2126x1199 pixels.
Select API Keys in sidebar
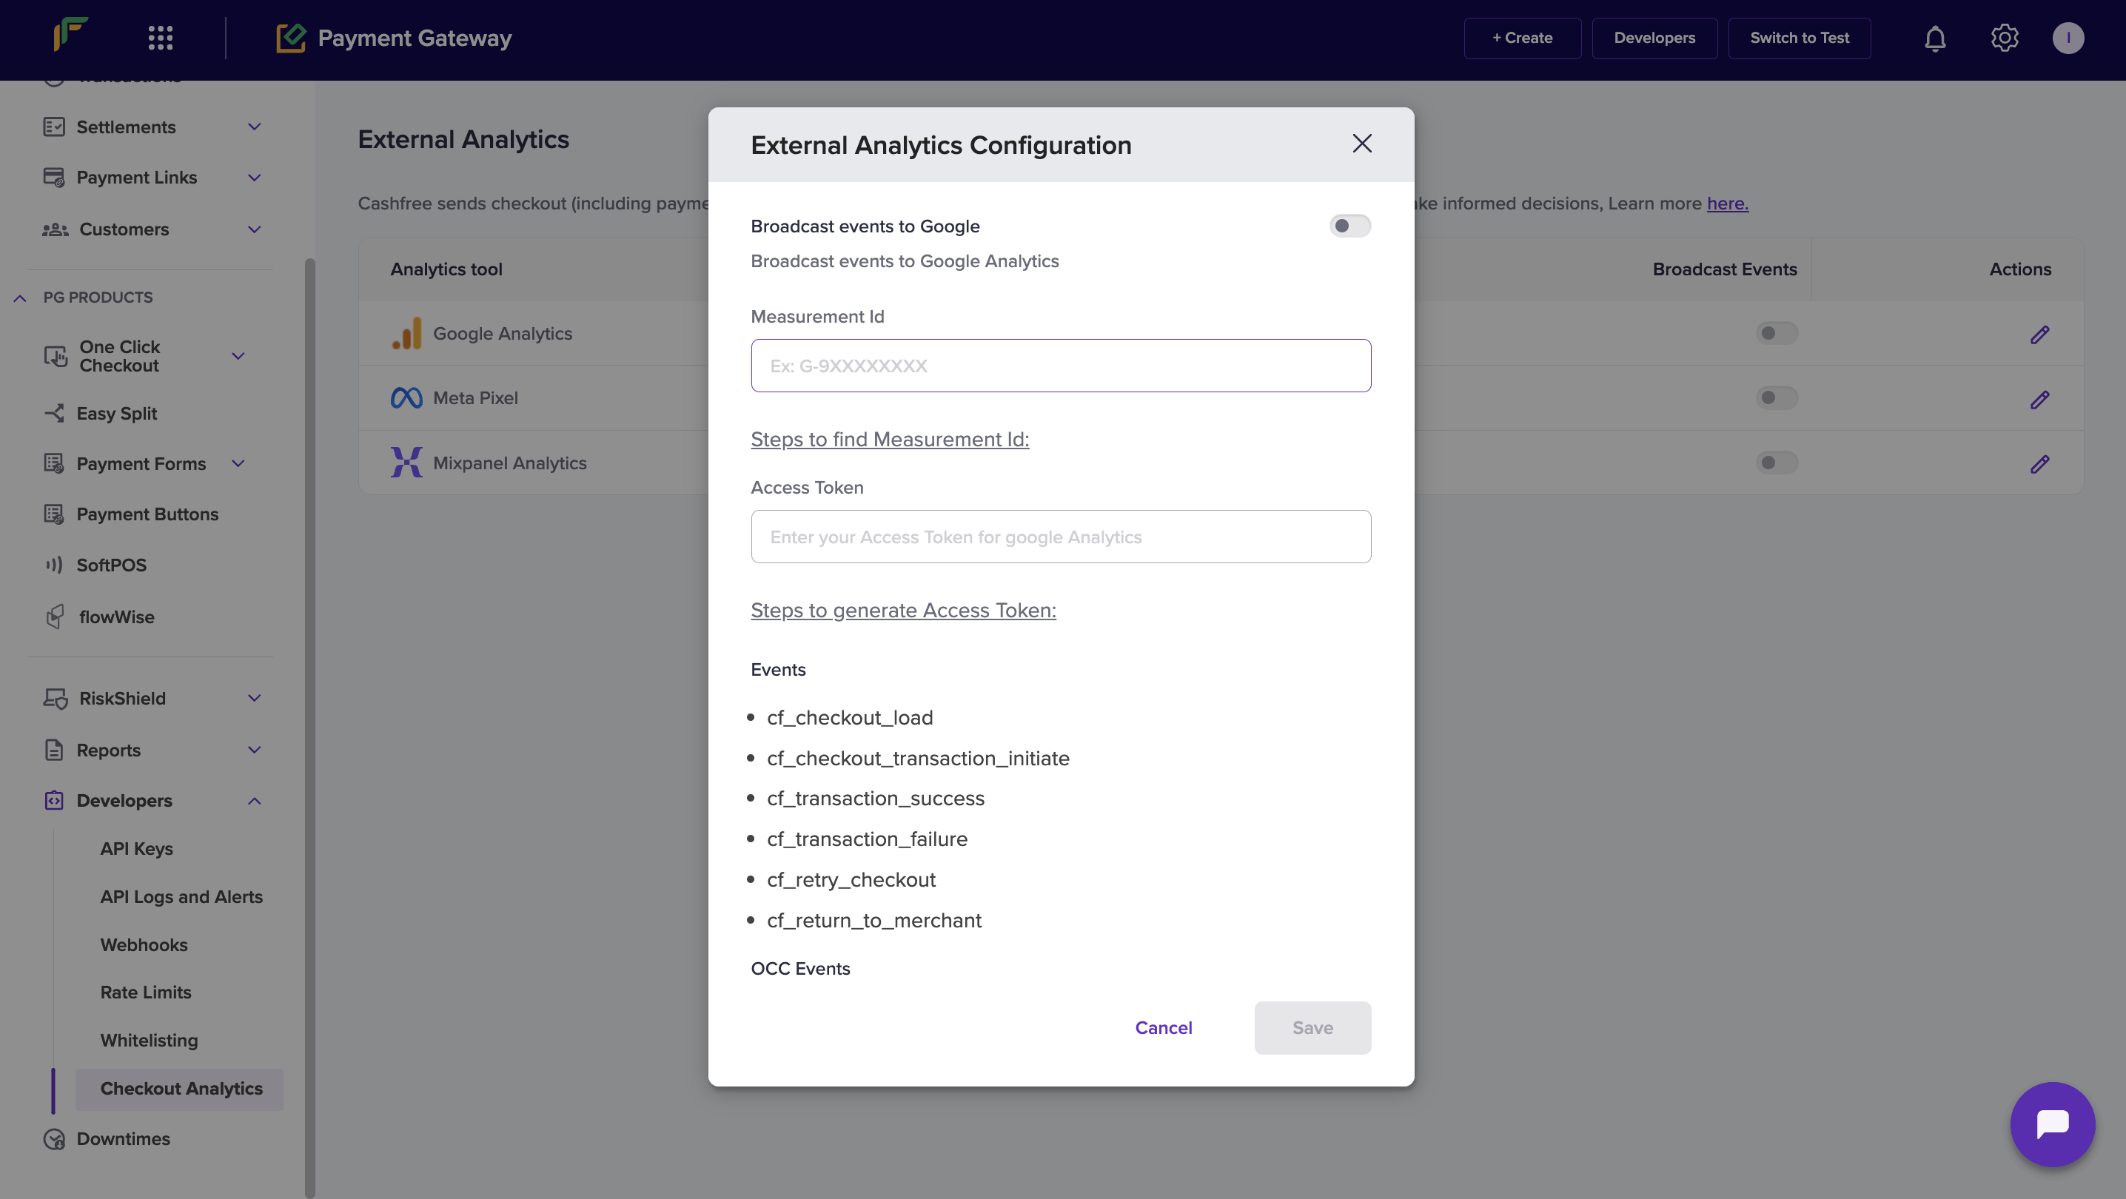(x=136, y=848)
